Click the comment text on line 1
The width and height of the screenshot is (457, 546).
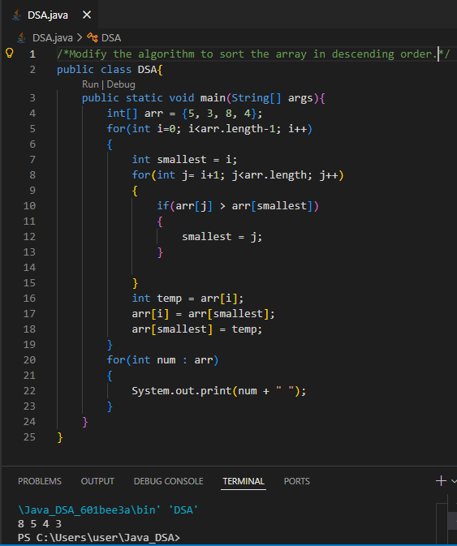[x=253, y=54]
